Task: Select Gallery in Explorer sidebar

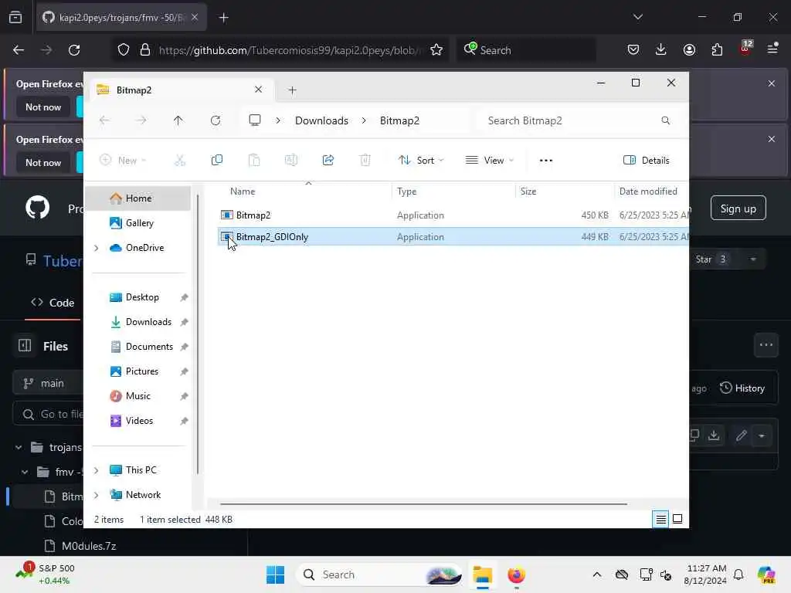Action: point(137,223)
